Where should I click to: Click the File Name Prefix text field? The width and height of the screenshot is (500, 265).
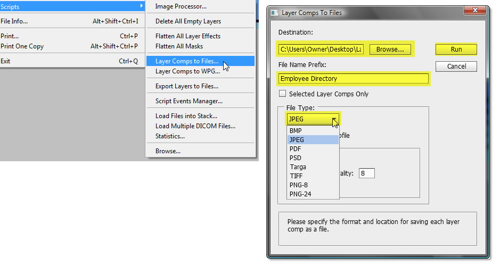354,79
